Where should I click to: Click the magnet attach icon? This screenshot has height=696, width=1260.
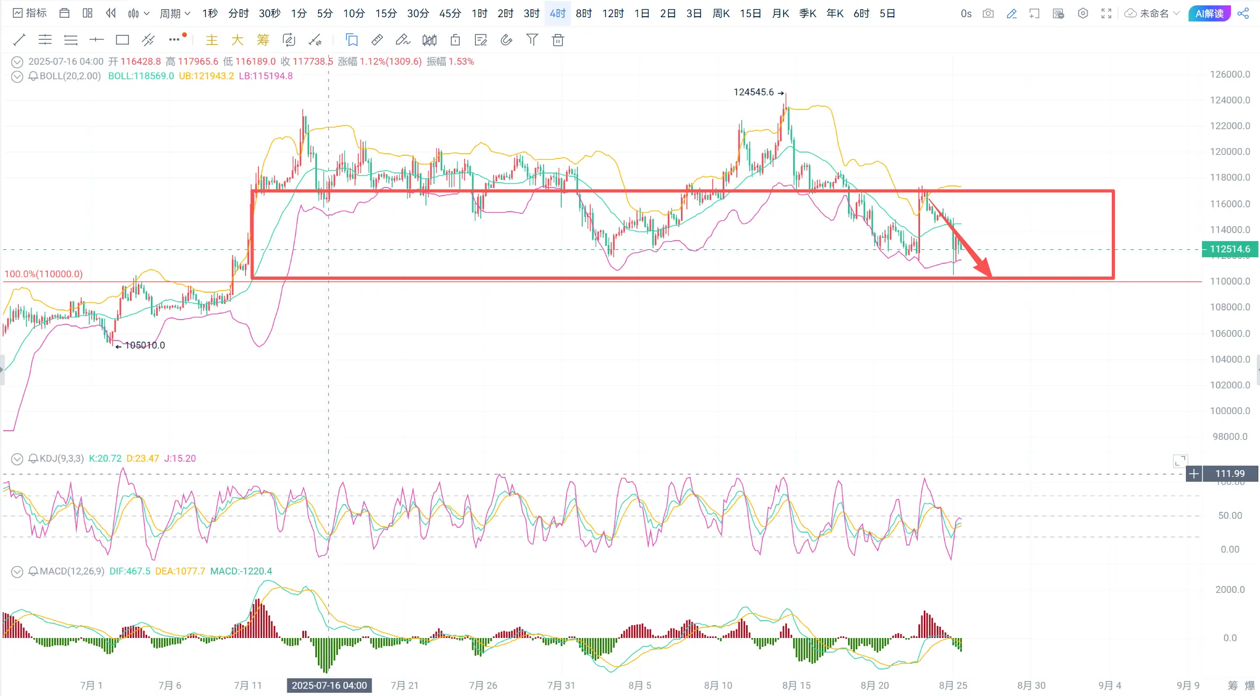click(x=506, y=40)
